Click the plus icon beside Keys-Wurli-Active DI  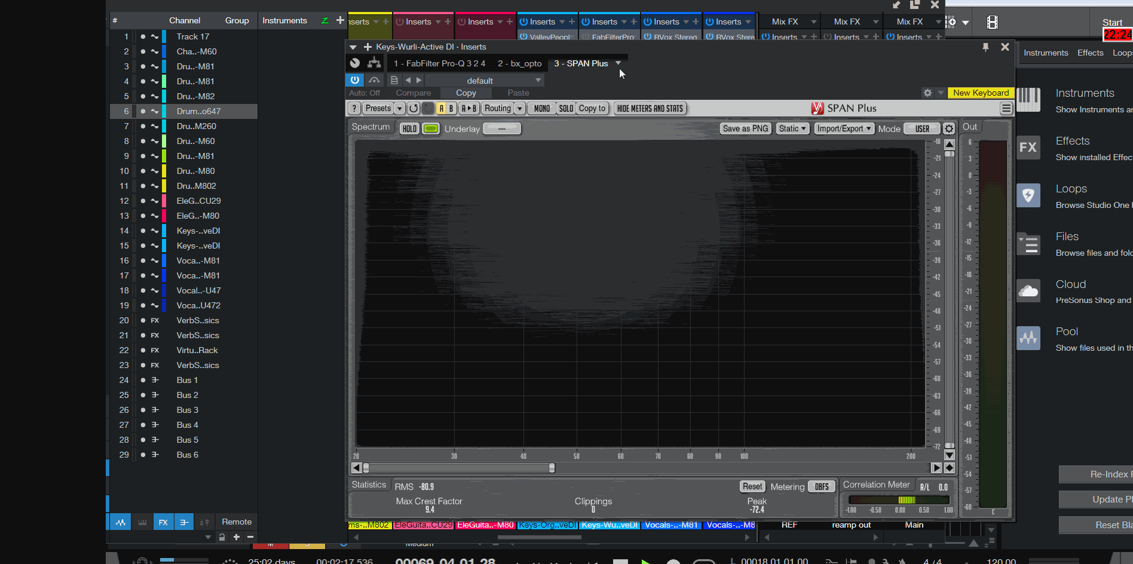(x=368, y=47)
